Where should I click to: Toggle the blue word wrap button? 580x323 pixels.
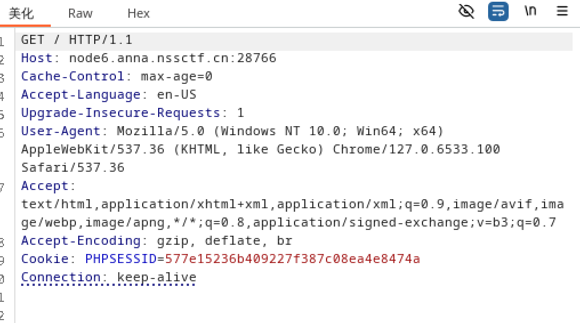(x=498, y=11)
